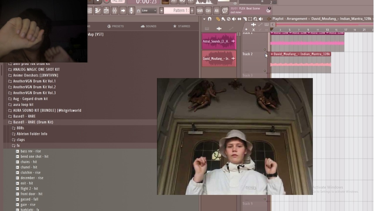Collapse the fx subfolder
This screenshot has height=211, width=375.
coord(16,146)
